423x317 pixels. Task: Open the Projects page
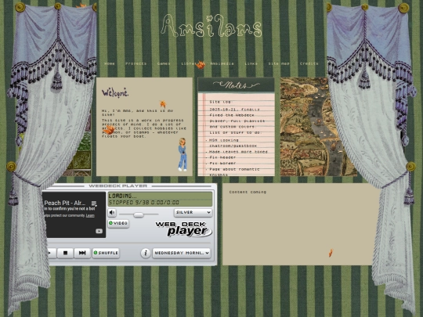[136, 63]
